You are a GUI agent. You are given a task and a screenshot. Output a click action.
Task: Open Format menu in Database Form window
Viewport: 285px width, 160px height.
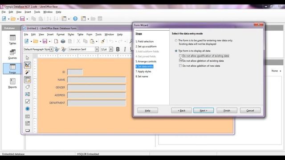(61, 35)
